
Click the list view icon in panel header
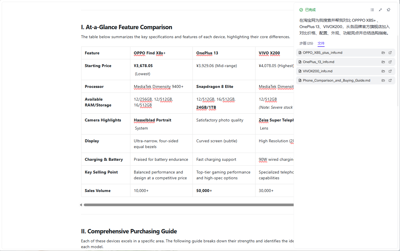point(372,10)
